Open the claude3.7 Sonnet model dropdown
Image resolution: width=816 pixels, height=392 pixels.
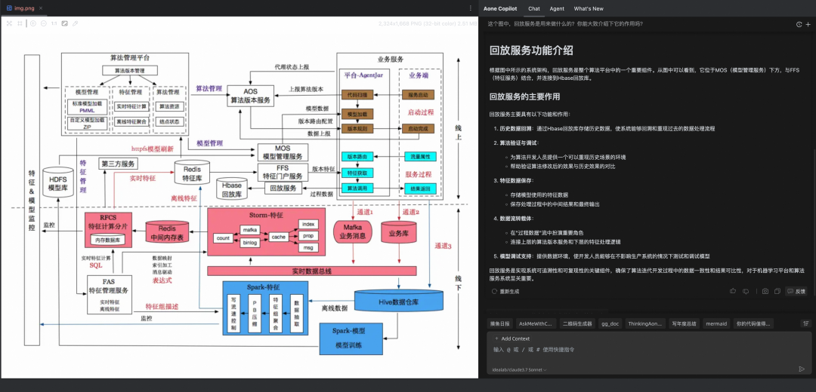click(x=519, y=370)
